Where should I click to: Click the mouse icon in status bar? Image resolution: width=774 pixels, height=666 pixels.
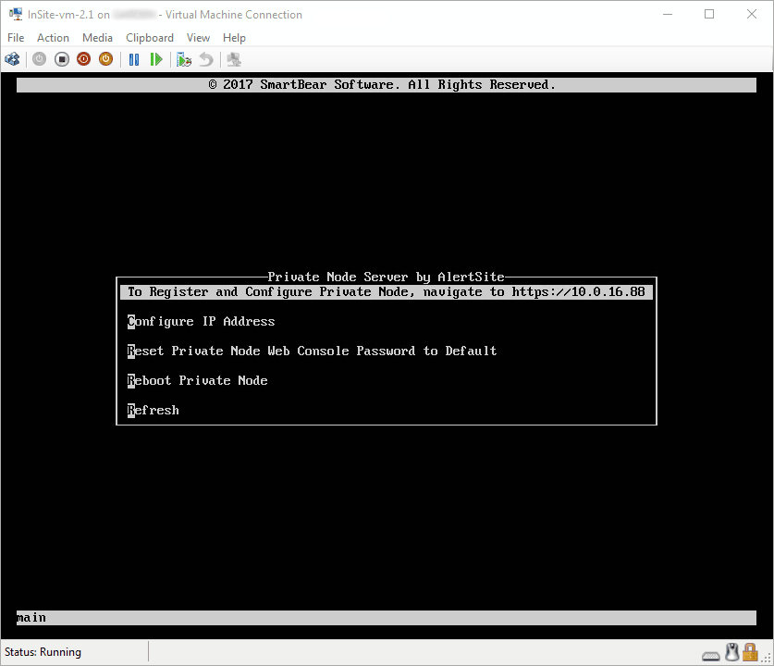click(732, 652)
